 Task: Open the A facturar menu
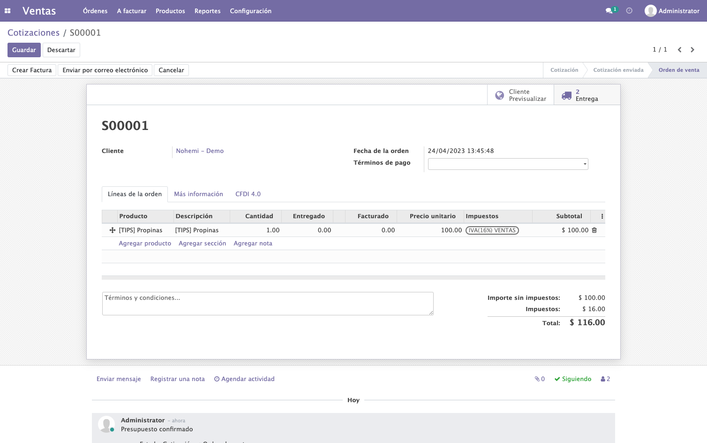(132, 11)
